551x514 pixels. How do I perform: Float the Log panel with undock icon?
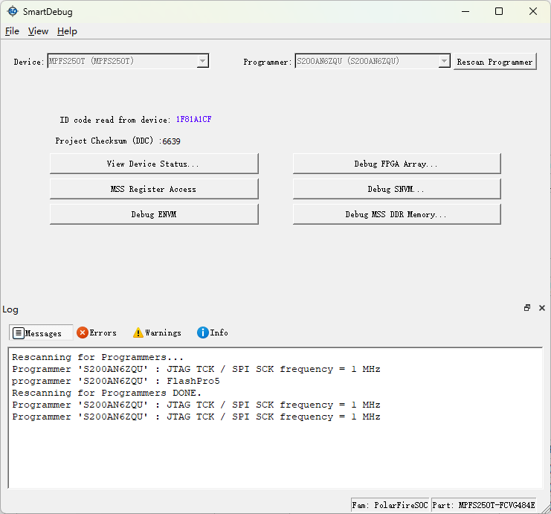click(x=527, y=308)
